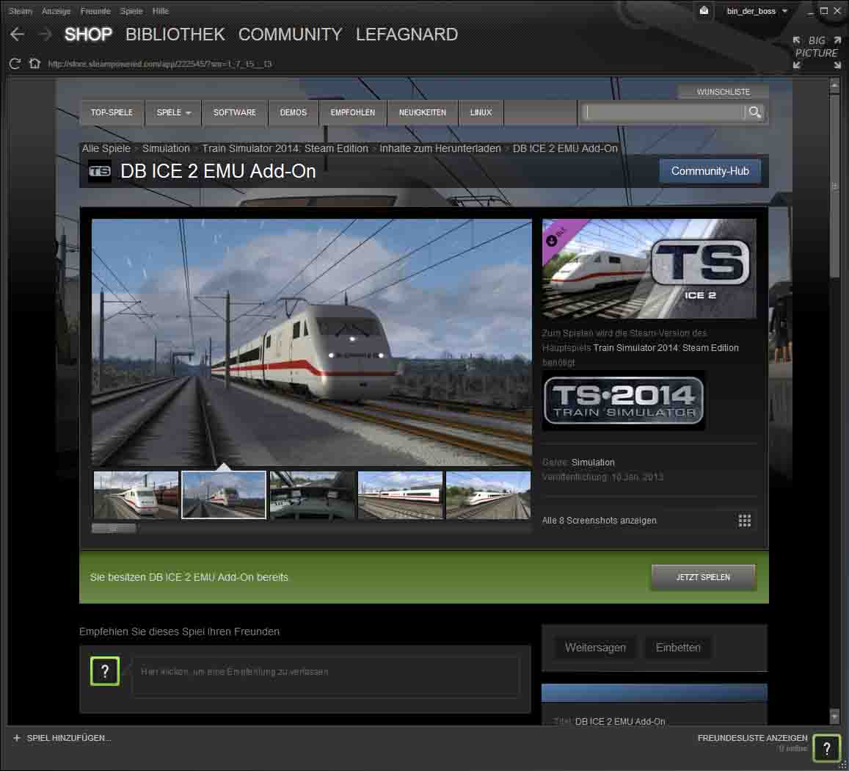Select first screenshot thumbnail with freight train

[x=136, y=495]
